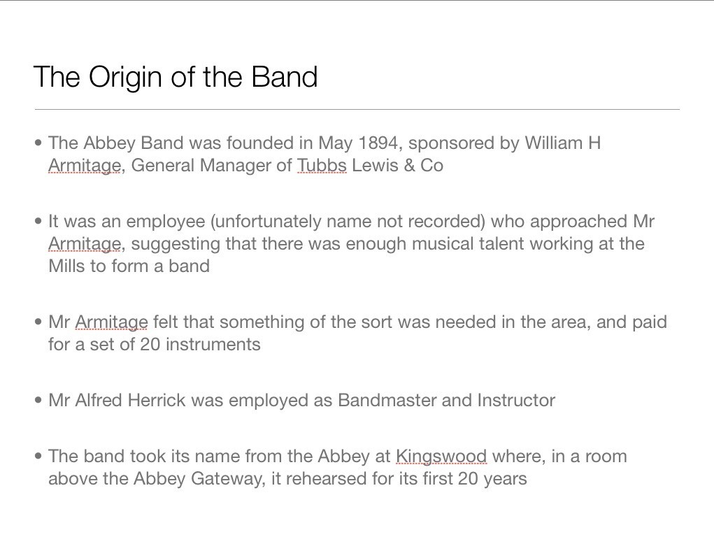Click the slide title "The Origin of the Band"

pos(176,77)
